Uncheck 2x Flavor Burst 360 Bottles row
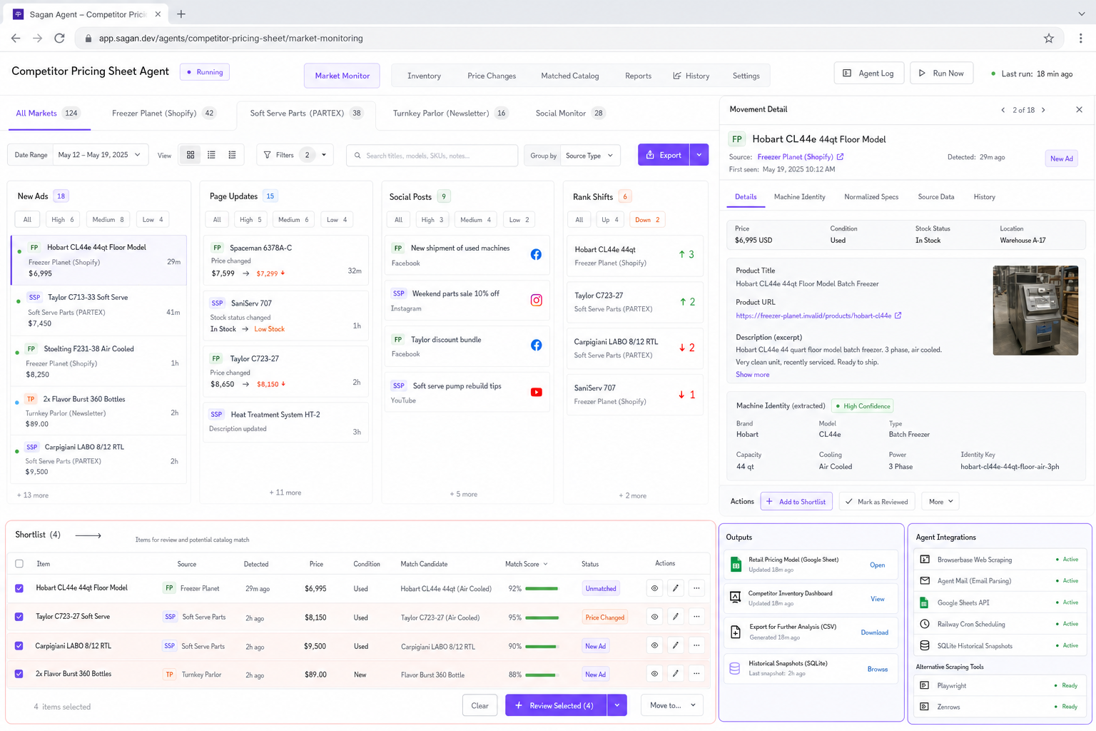Viewport: 1096px width, 731px height. [x=19, y=674]
